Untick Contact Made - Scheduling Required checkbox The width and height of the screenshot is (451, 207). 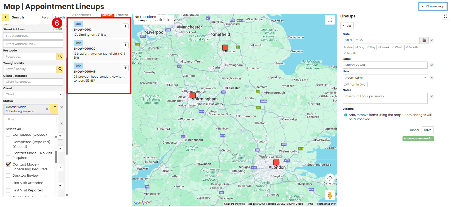[8, 164]
